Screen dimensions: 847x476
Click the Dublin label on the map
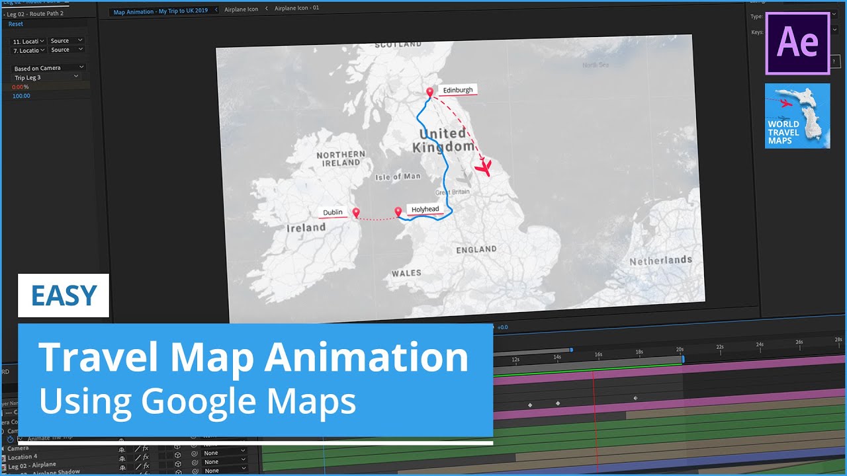333,213
